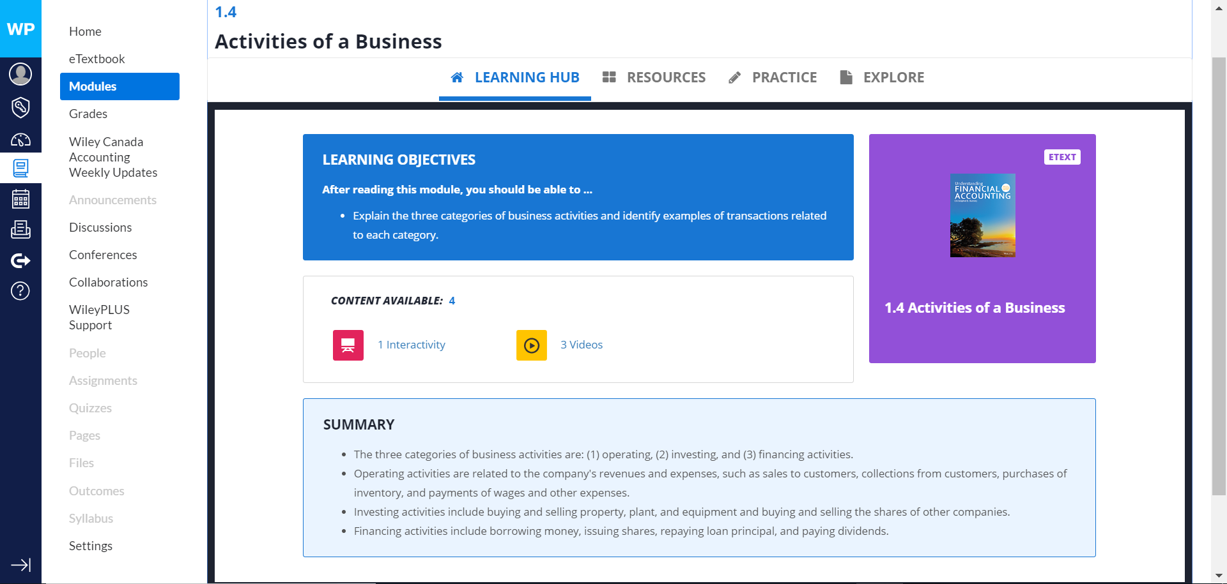Click the yellow Videos play icon
The height and width of the screenshot is (584, 1227).
click(x=531, y=345)
